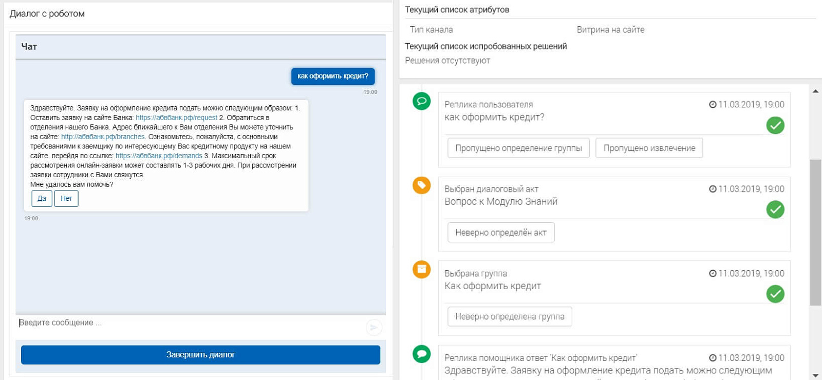822x380 pixels.
Task: Click clock icon on 'Реплика пользователя' entry
Action: point(713,105)
